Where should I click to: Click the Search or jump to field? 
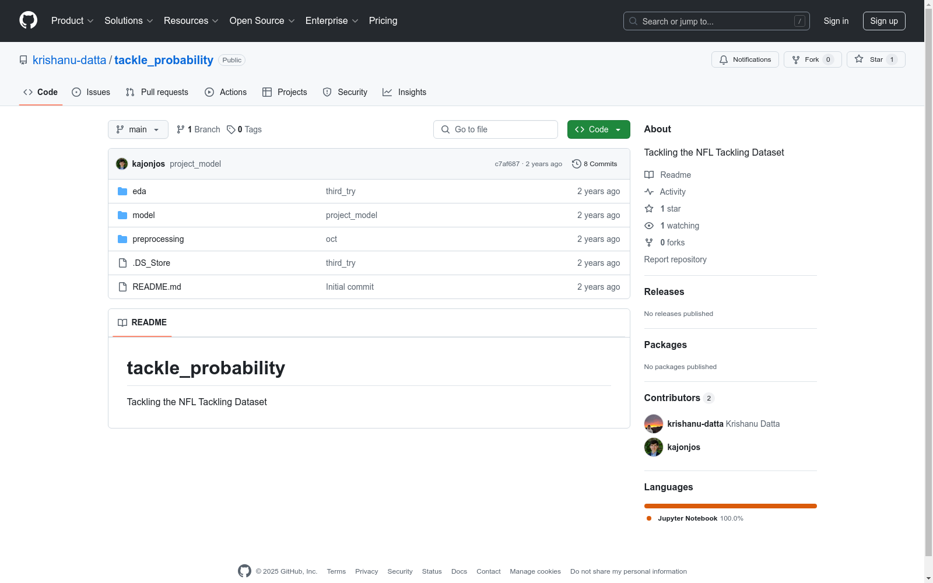(x=717, y=21)
